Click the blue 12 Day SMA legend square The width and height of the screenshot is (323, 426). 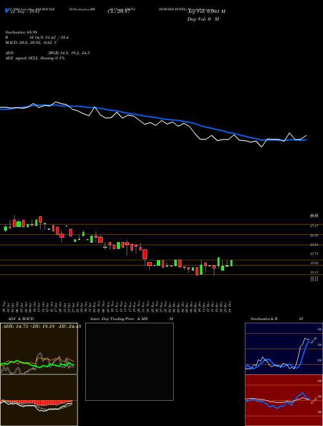coord(6,10)
